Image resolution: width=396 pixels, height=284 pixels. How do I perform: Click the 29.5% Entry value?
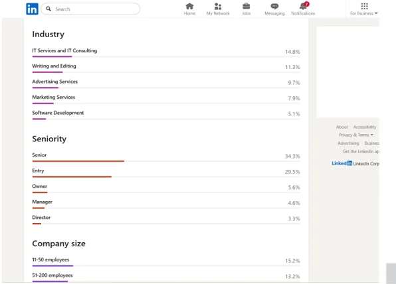[292, 172]
